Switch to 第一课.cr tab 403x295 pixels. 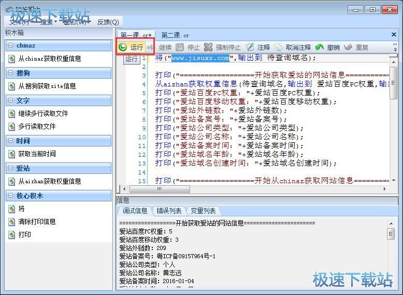tap(136, 35)
